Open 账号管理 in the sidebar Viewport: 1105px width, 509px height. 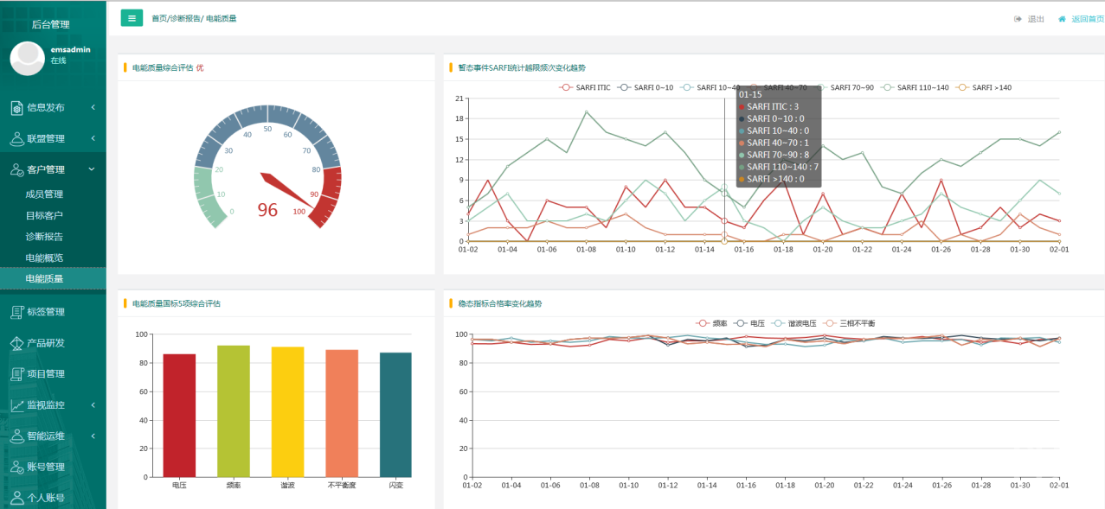(x=45, y=468)
